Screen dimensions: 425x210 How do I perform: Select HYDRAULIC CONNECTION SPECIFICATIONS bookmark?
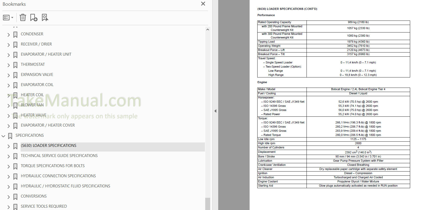coord(58,176)
